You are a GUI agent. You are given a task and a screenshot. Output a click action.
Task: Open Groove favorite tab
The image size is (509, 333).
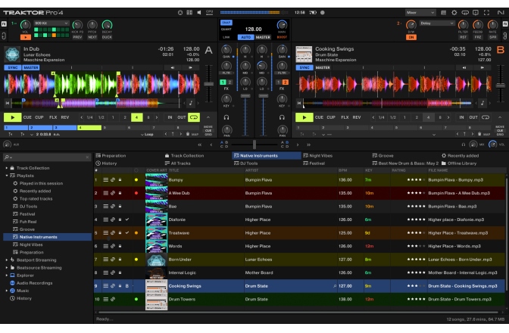point(383,156)
